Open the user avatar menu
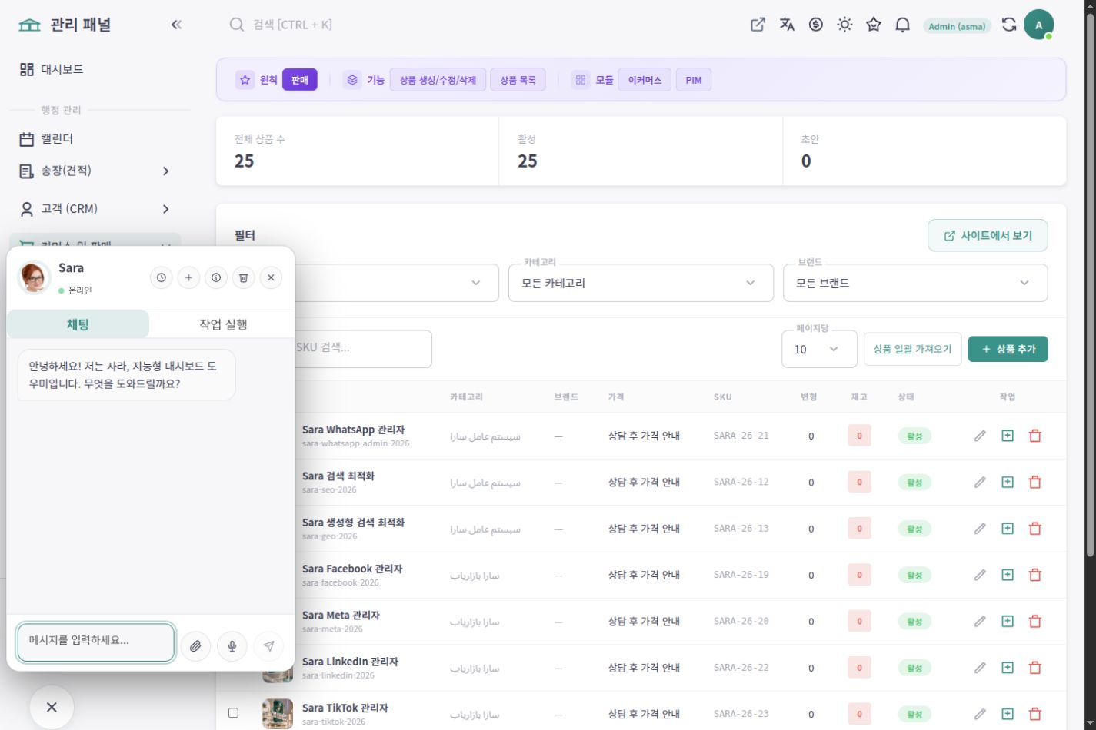 (1038, 25)
